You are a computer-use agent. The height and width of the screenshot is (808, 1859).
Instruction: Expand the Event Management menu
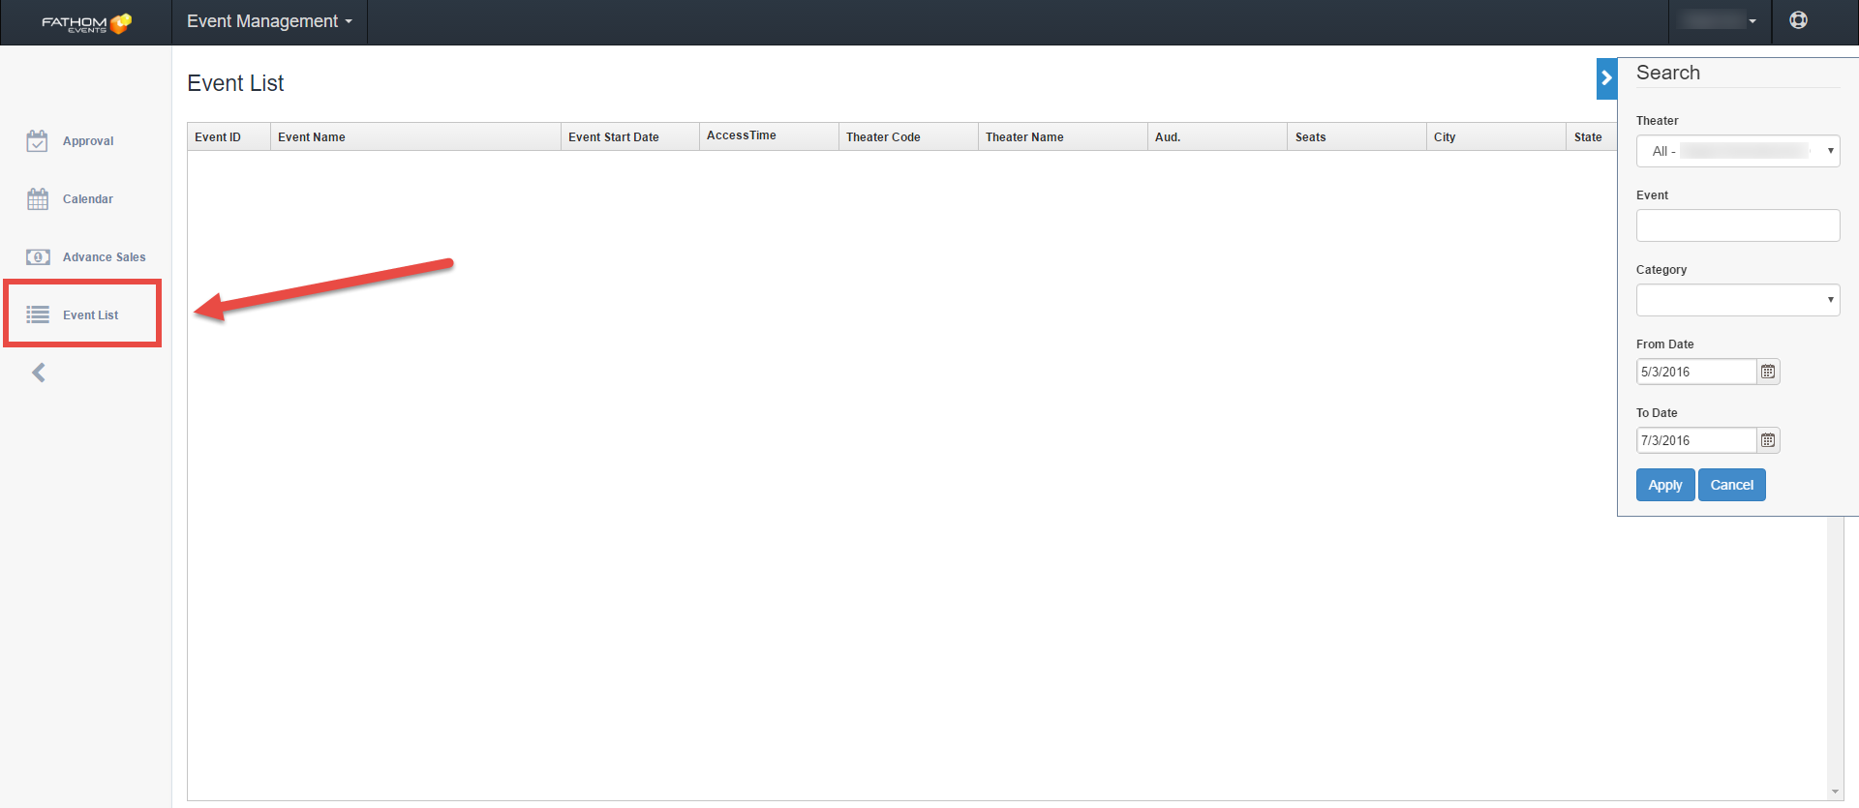coord(269,21)
